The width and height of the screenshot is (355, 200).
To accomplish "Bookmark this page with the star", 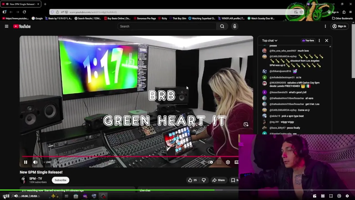I will 301,12.
